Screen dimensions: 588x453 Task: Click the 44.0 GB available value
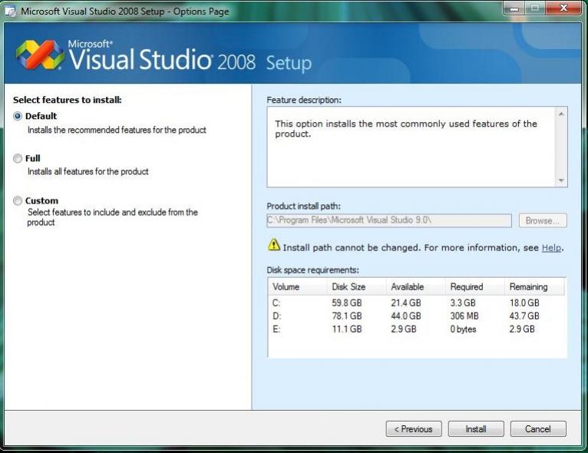[x=406, y=316]
